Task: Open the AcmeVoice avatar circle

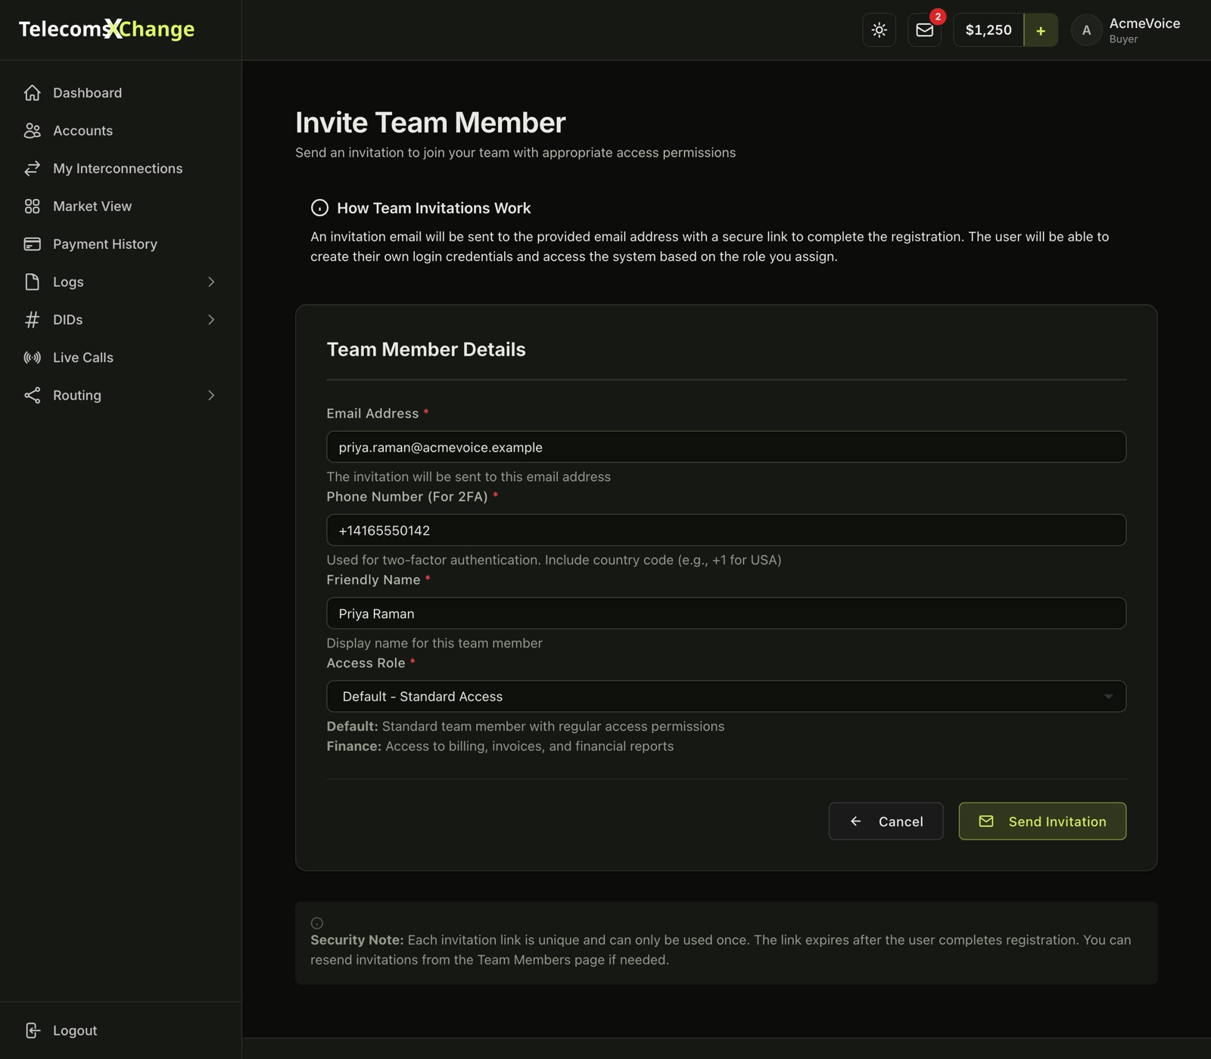Action: [x=1086, y=30]
